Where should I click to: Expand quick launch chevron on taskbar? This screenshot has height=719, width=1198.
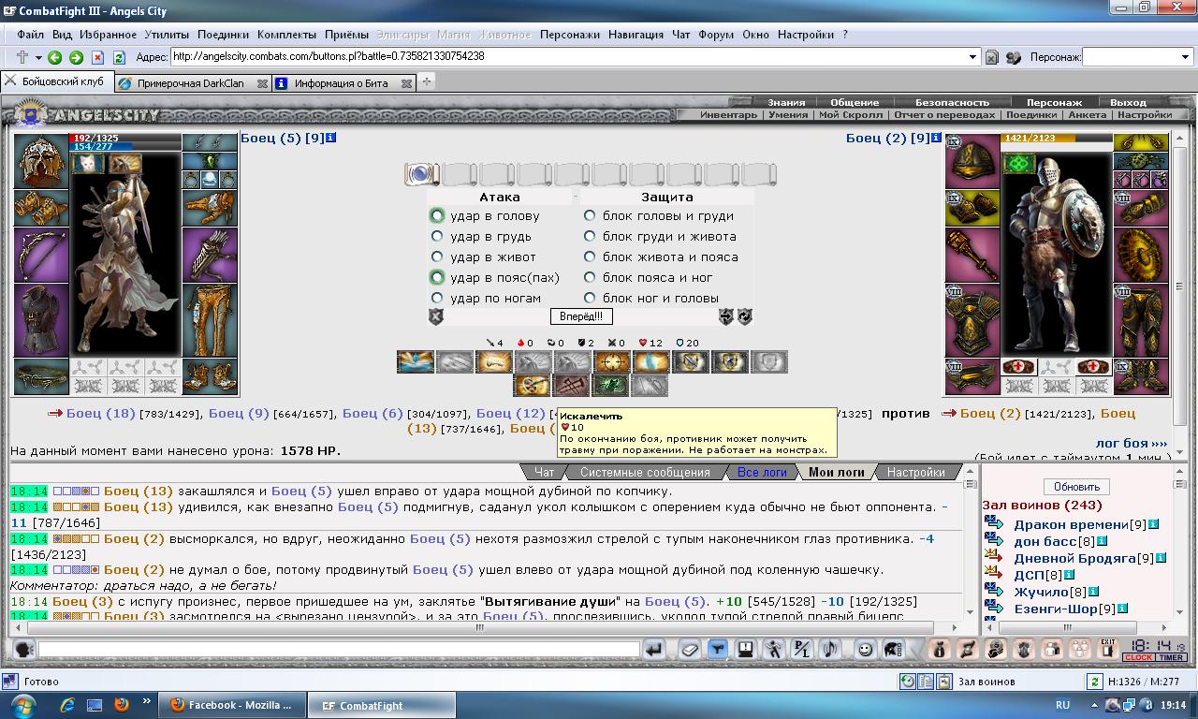[146, 700]
